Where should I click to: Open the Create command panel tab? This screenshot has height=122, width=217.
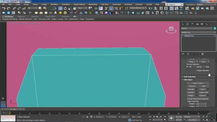coord(183,24)
